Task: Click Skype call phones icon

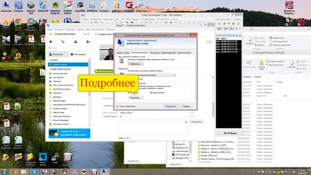Action: tap(63, 42)
